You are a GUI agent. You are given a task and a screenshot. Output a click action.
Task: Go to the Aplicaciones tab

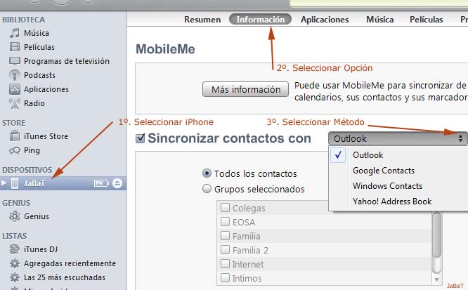pos(325,20)
